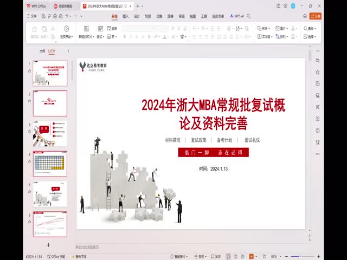Click the user avatar icon
This screenshot has width=347, height=260.
(293, 6)
